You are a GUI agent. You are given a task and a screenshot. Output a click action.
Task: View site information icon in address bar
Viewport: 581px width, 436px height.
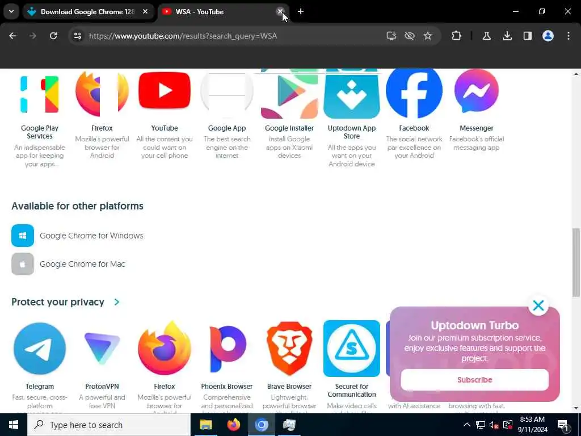(x=77, y=36)
